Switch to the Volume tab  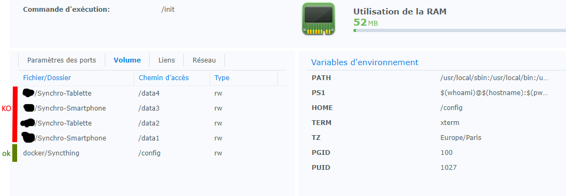[x=127, y=60]
